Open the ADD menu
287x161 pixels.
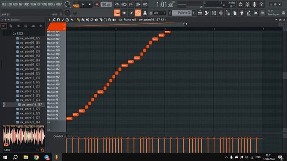click(x=16, y=4)
